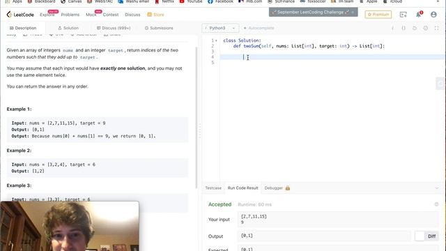Viewport: 446px width, 251px height.
Task: Open the Canvas bookmark
Action: coord(71,1)
